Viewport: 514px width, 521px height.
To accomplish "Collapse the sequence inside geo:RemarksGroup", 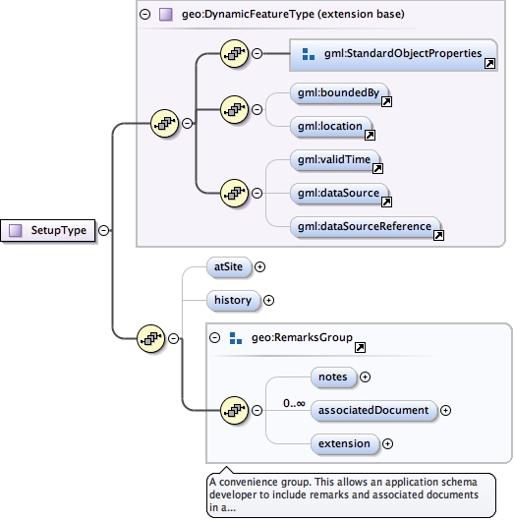I will [257, 411].
